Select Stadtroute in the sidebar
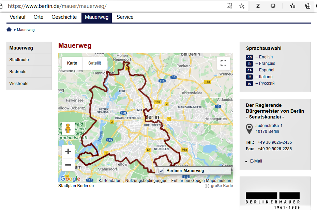Screen dimensions: 317x210 point(19,60)
